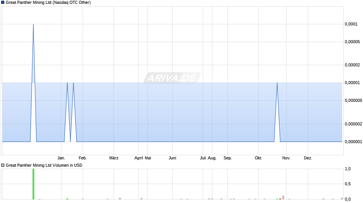Click the 'März' month label
This screenshot has height=203, width=363.
pyautogui.click(x=114, y=158)
